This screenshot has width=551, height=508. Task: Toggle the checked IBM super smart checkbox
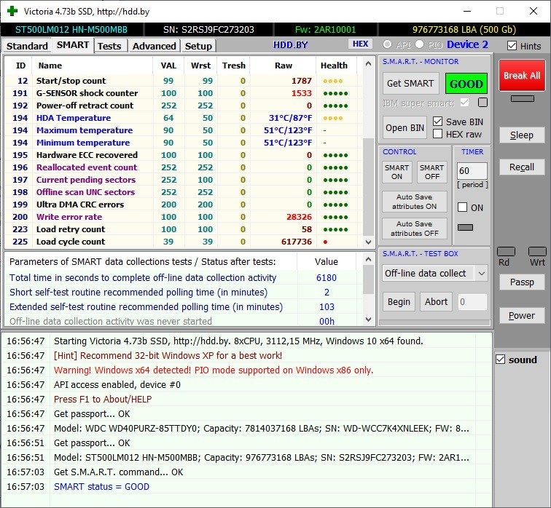[464, 103]
